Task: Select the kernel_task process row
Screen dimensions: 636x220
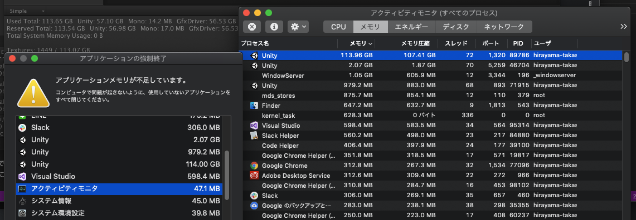Action: pyautogui.click(x=431, y=115)
